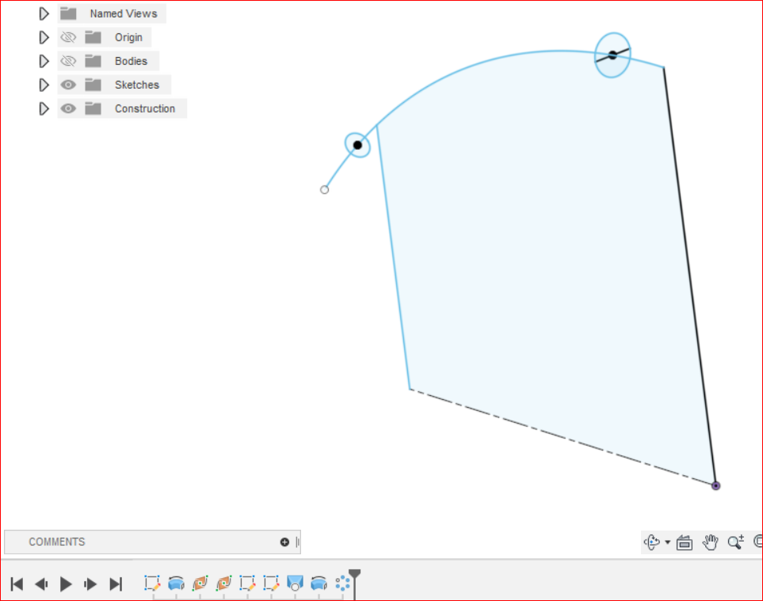Select the Zoom tool in navigation bar
Viewport: 763px width, 601px height.
tap(734, 542)
